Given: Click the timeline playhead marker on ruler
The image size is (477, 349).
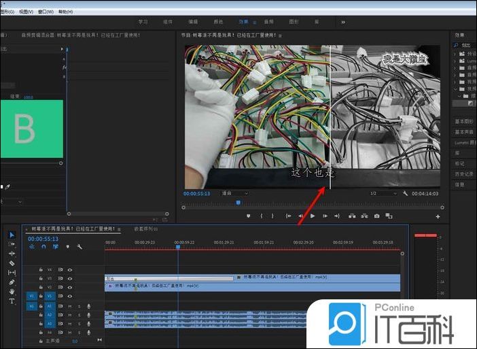Looking at the screenshot, I should [x=178, y=246].
